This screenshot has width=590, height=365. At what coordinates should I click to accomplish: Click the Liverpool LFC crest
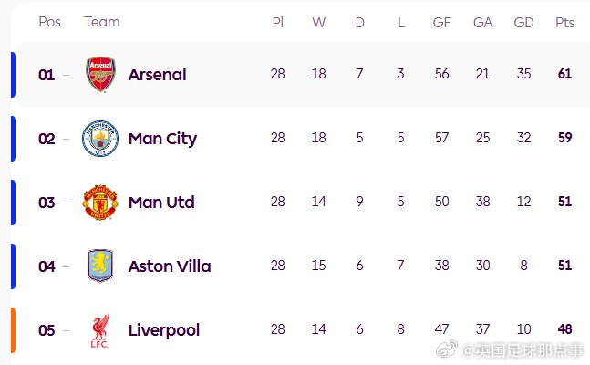point(100,330)
